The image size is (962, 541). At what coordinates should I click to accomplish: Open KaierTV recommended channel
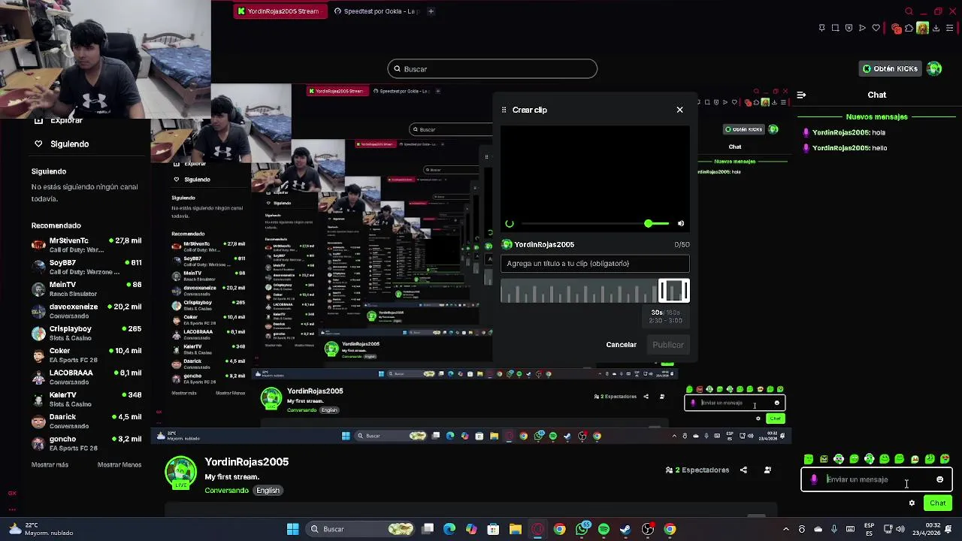tap(86, 399)
